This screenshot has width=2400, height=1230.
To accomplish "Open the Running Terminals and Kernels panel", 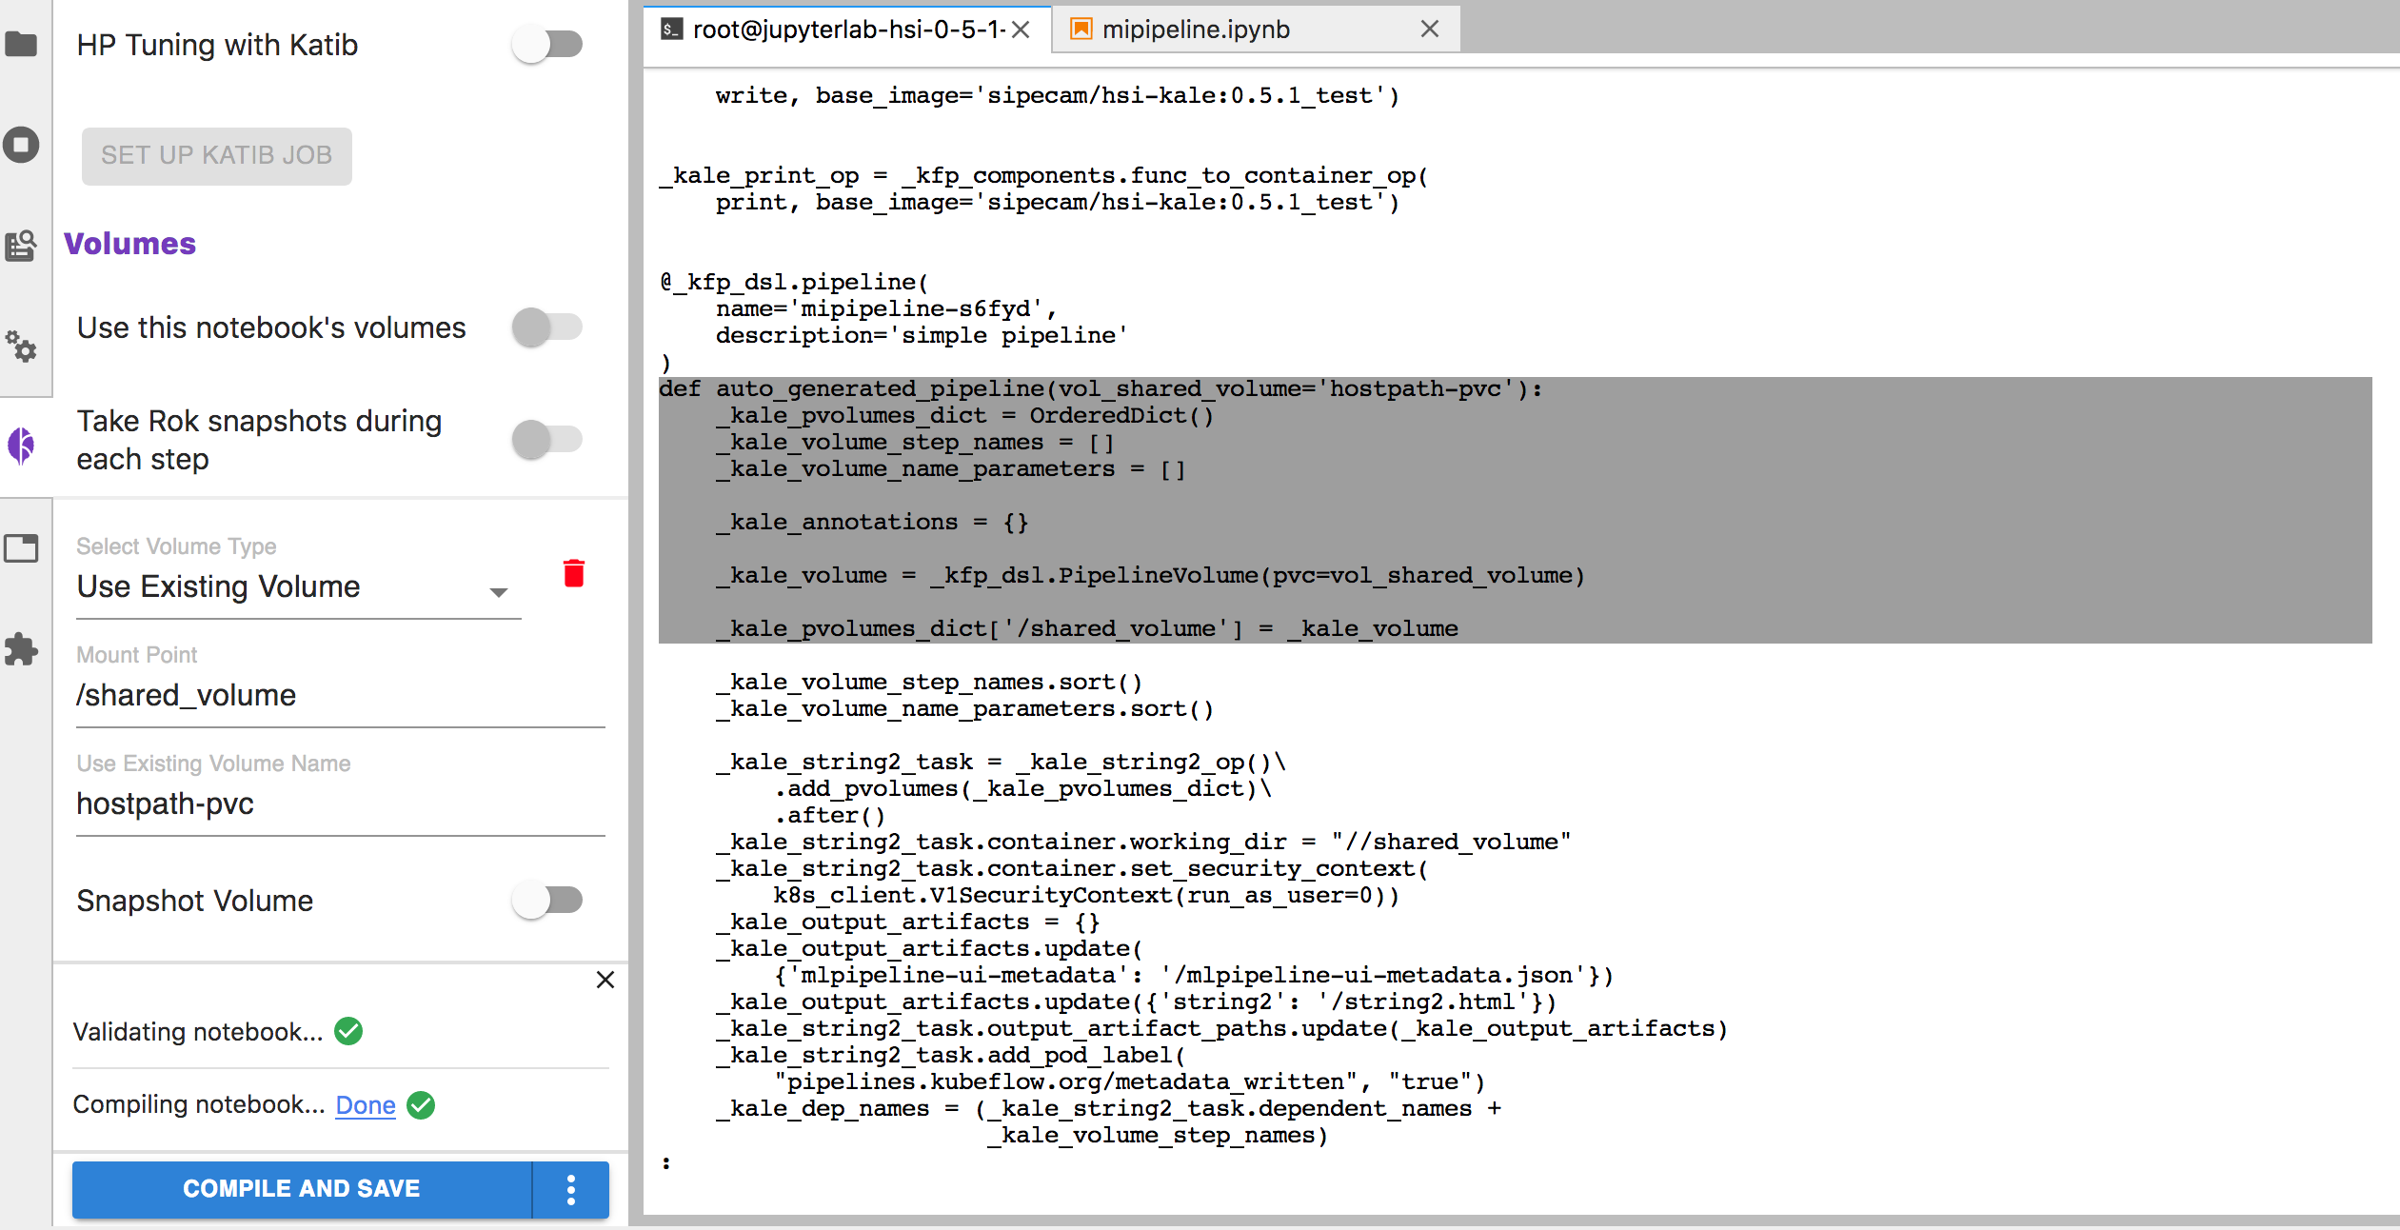I will click(x=21, y=145).
